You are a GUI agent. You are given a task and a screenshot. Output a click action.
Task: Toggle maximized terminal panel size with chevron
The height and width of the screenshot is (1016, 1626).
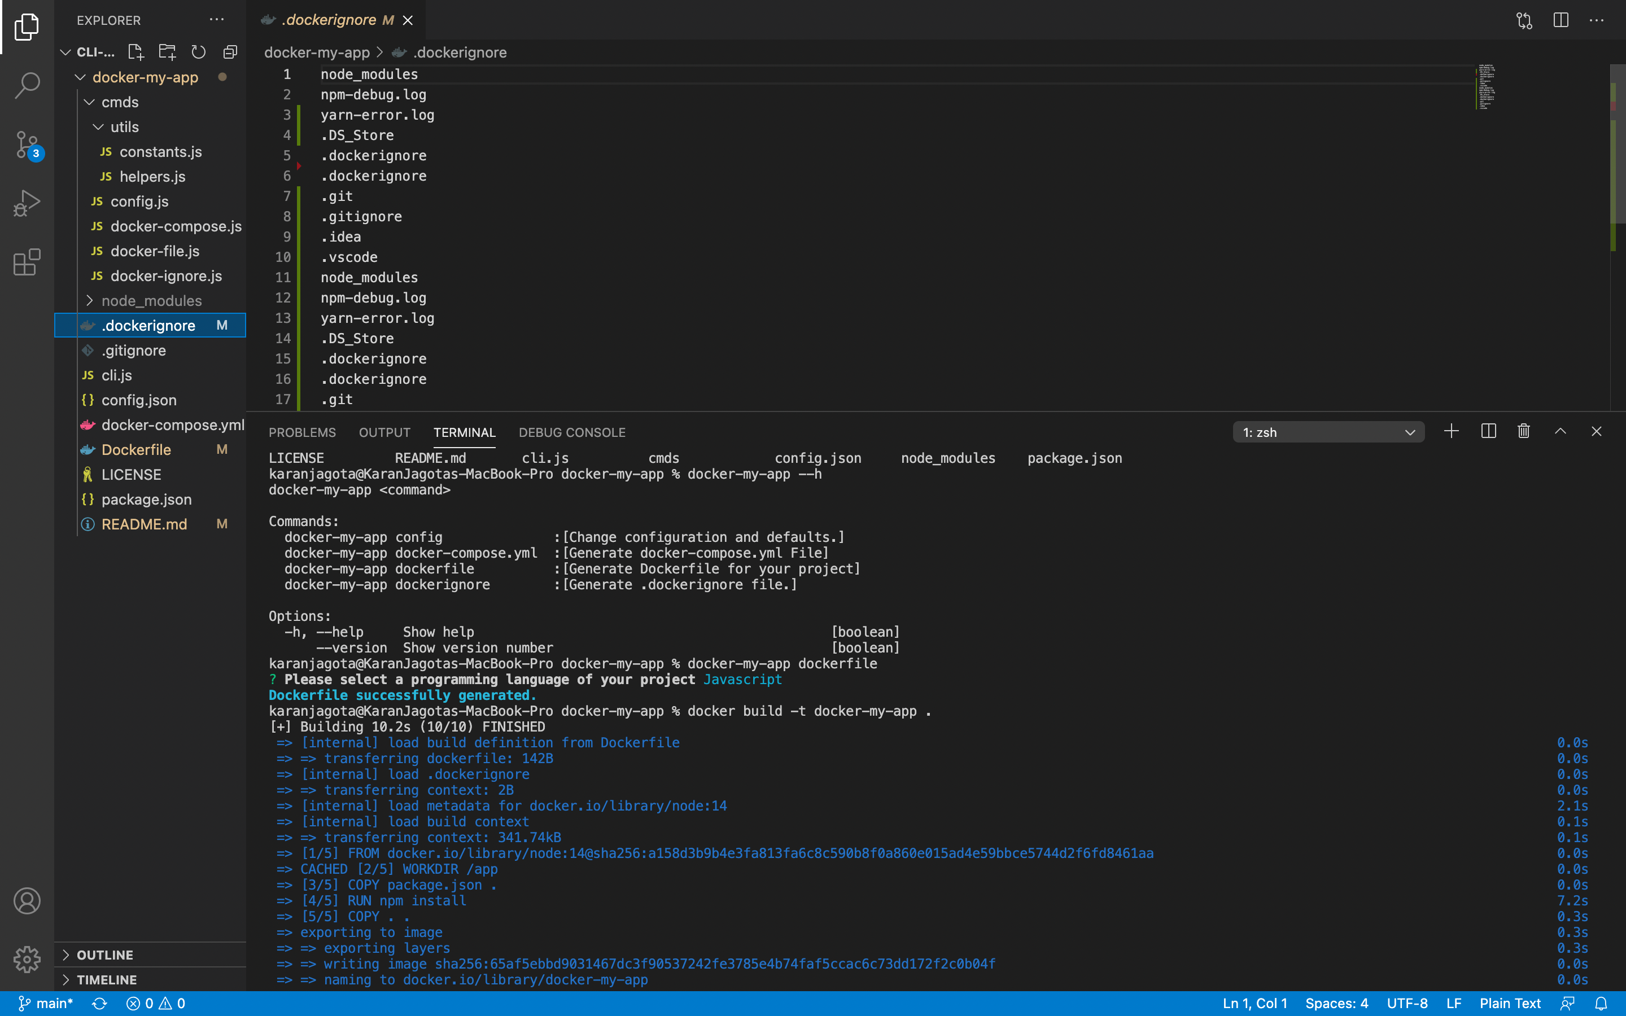point(1560,431)
